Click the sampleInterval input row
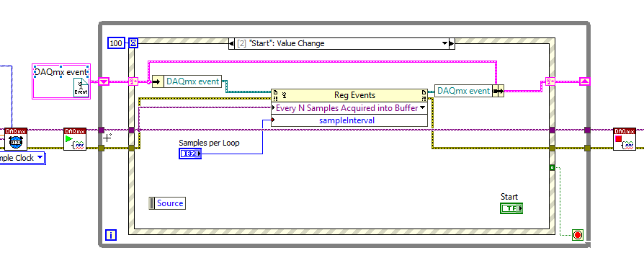Image resolution: width=644 pixels, height=266 pixels. click(349, 120)
